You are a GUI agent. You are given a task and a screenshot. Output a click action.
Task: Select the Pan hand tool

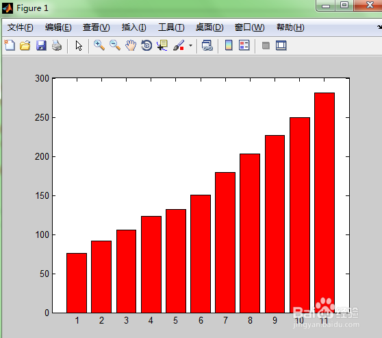(x=131, y=45)
